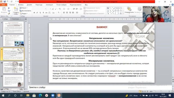Open the Файл tab
This screenshot has width=174, height=98.
point(4,5)
